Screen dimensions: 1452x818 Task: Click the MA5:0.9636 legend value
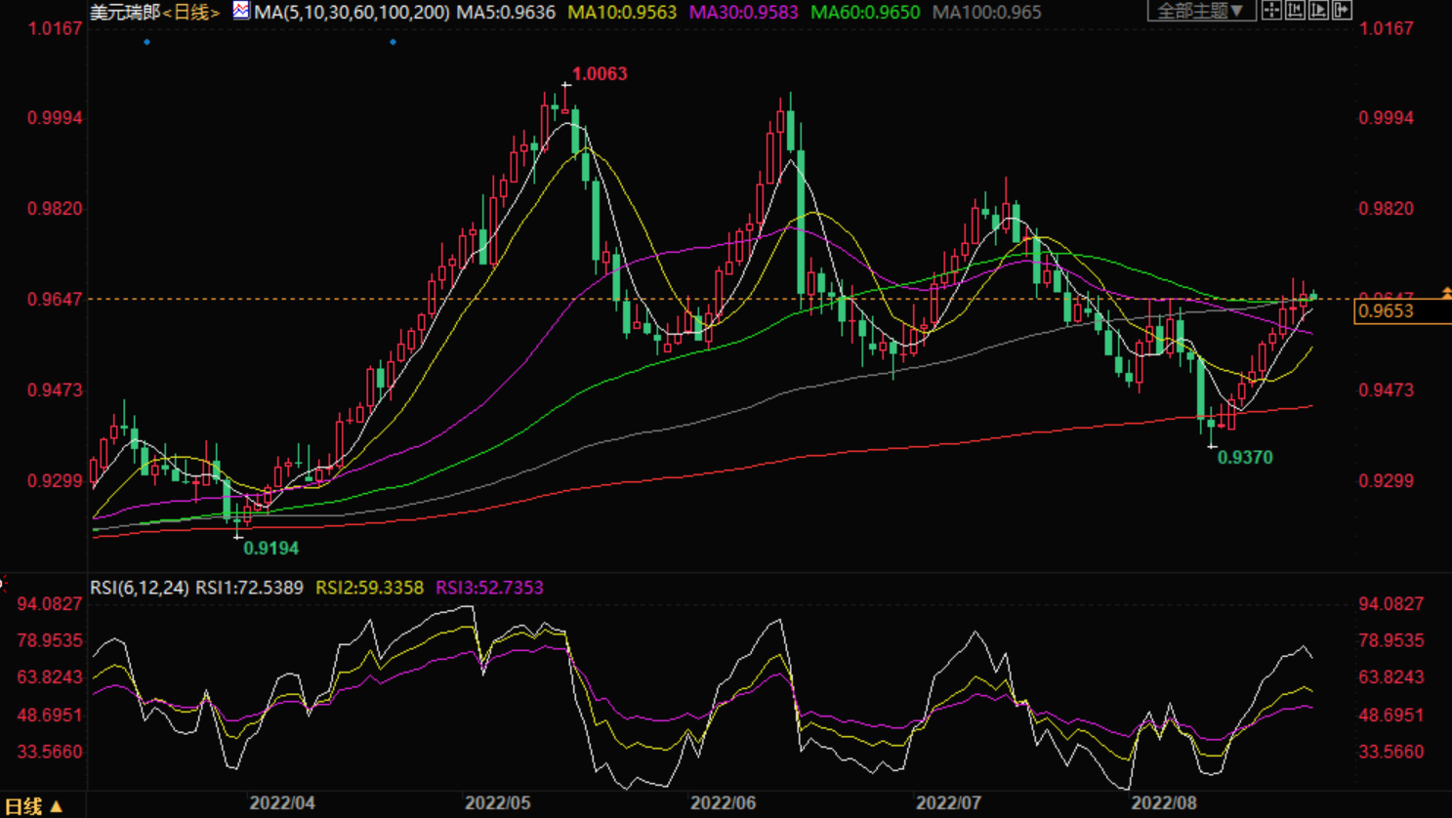(506, 13)
